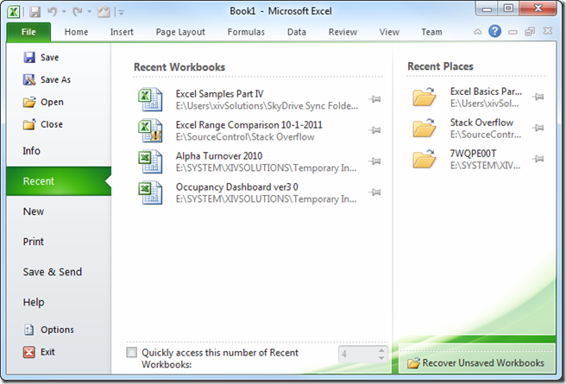Increase the recent workbooks count spinner
Viewport: 566px width, 384px height.
(380, 349)
